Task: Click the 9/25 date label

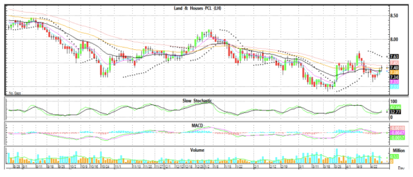Action: coord(62,166)
